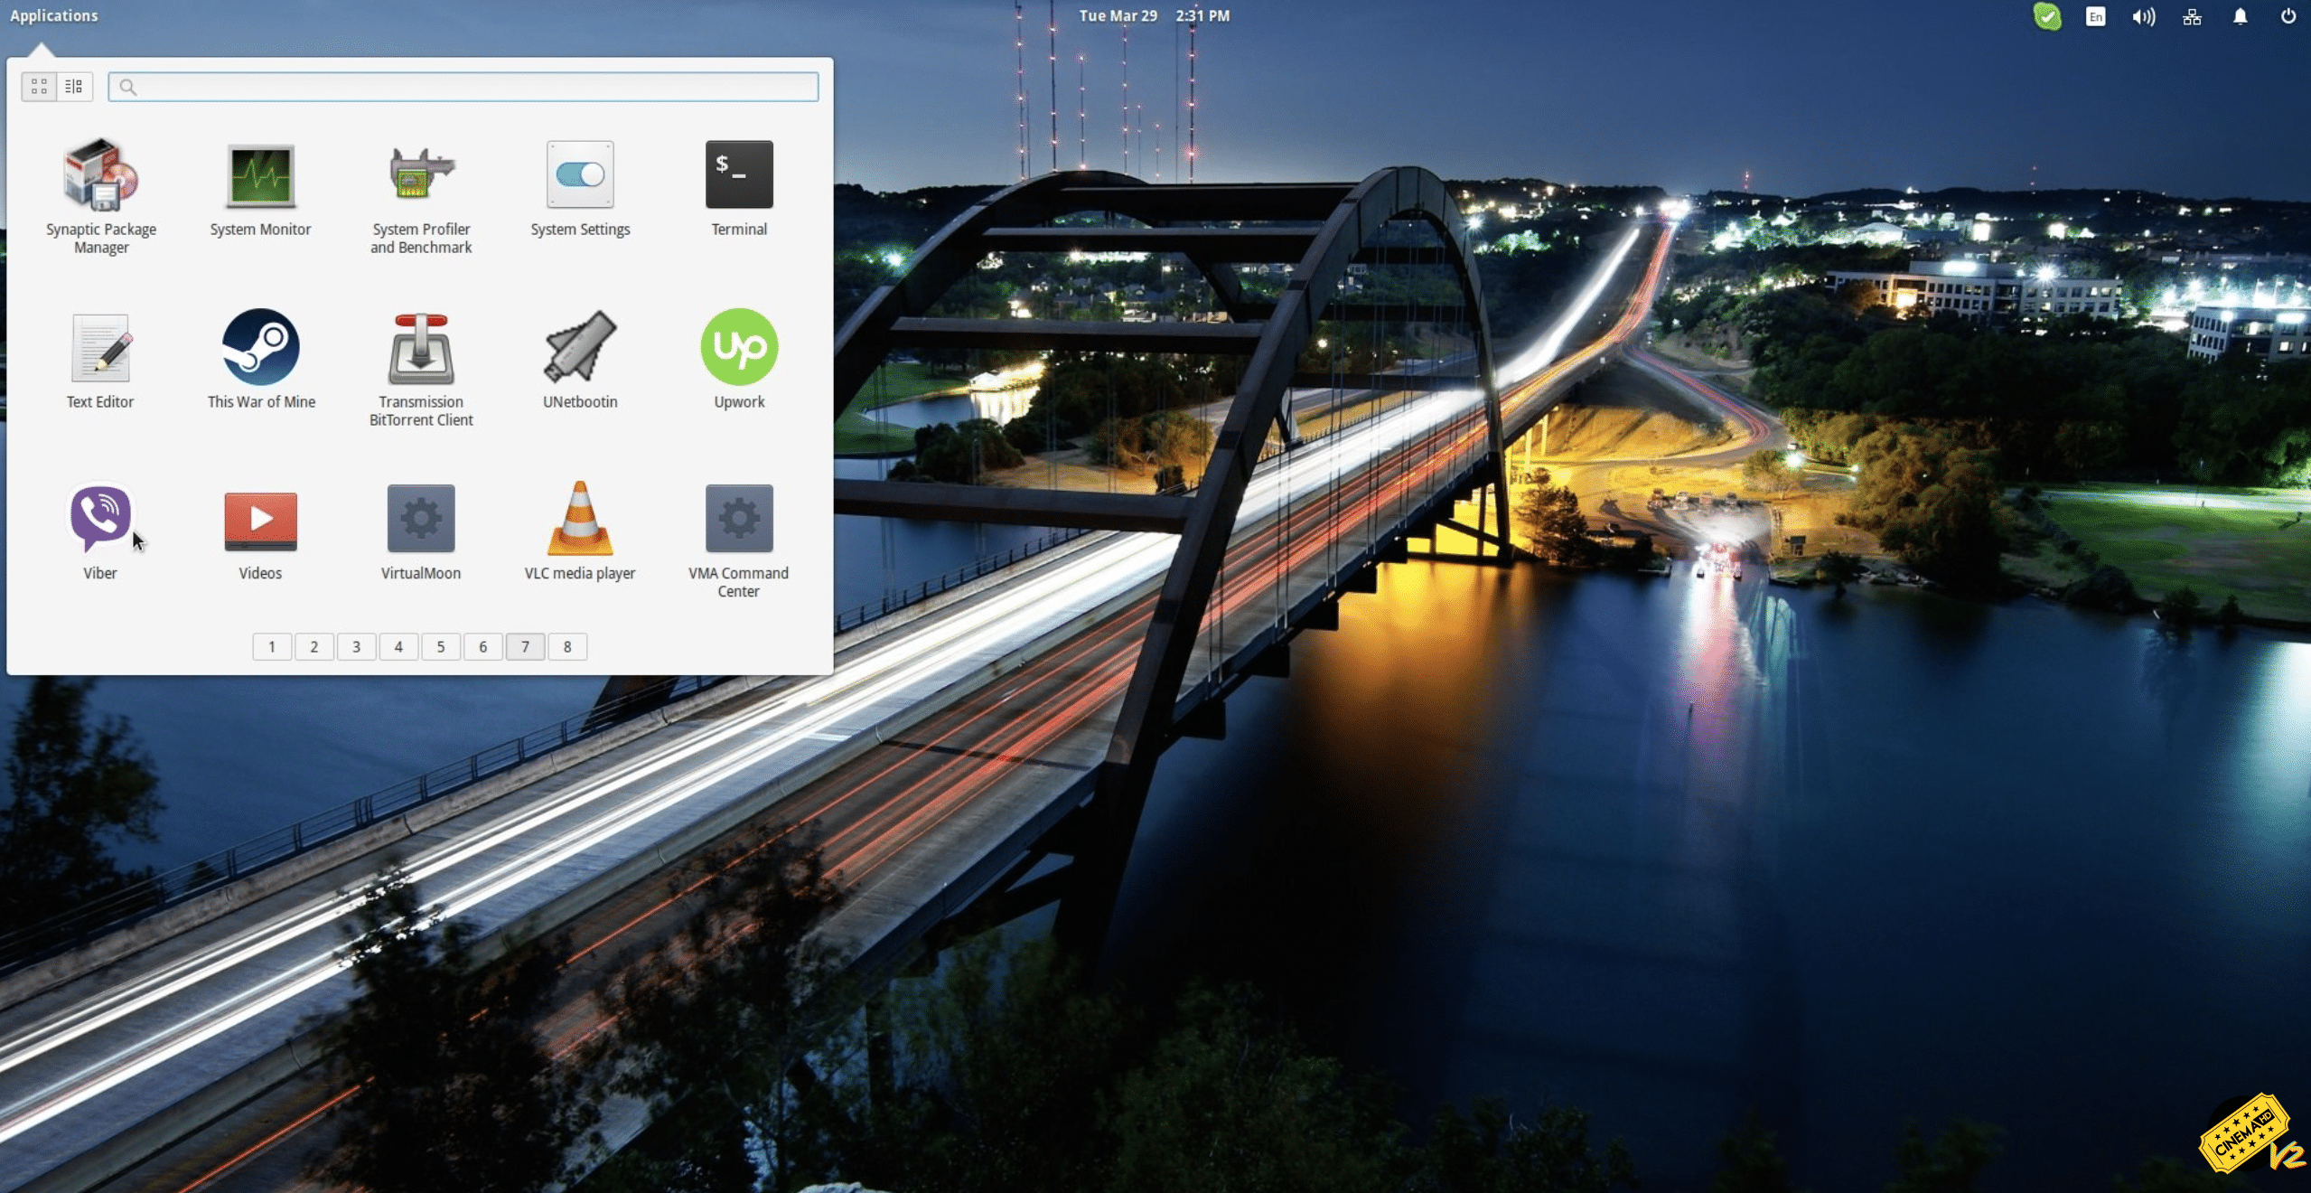The height and width of the screenshot is (1193, 2311).
Task: Launch This War of Mine
Action: (261, 359)
